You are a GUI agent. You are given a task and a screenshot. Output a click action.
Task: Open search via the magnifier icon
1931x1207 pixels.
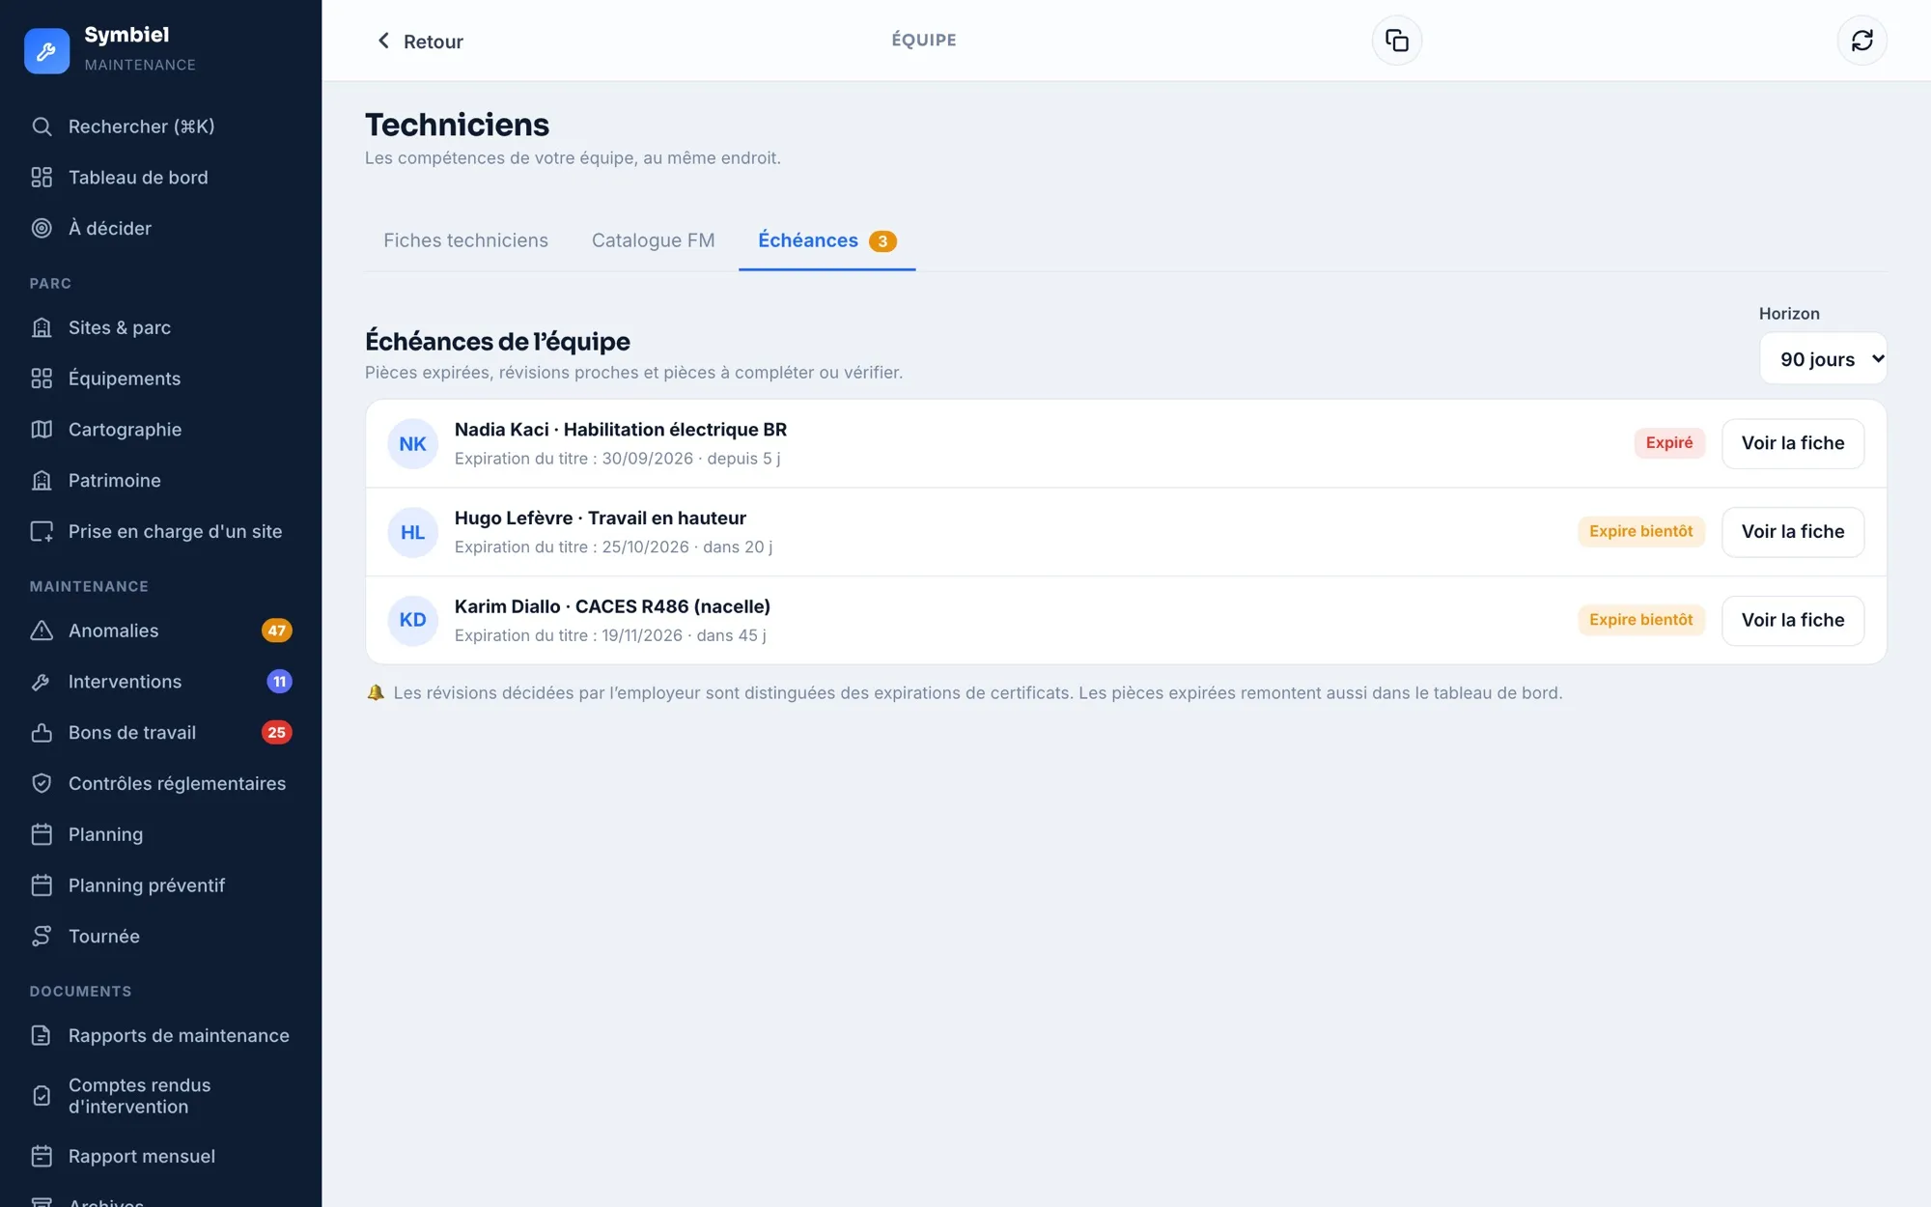click(42, 126)
